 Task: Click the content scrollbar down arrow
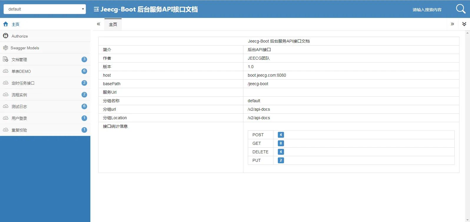pyautogui.click(x=468, y=220)
